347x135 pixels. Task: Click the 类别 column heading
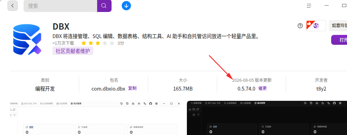(45, 80)
